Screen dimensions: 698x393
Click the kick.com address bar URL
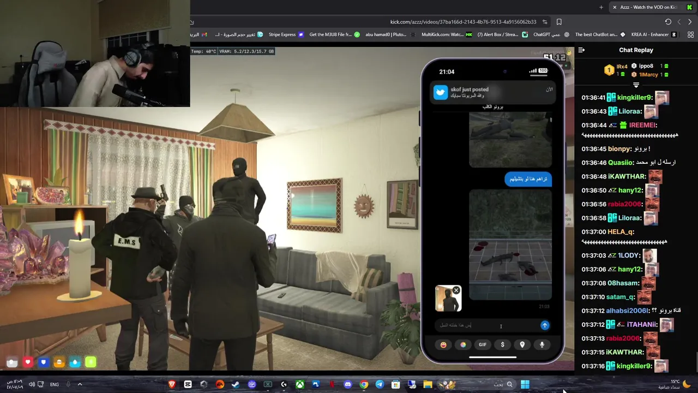tap(463, 22)
